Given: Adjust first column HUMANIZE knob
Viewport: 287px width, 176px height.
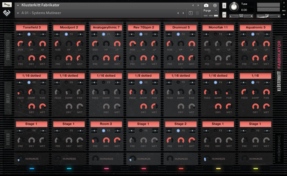Looking at the screenshot, I should tap(20, 159).
